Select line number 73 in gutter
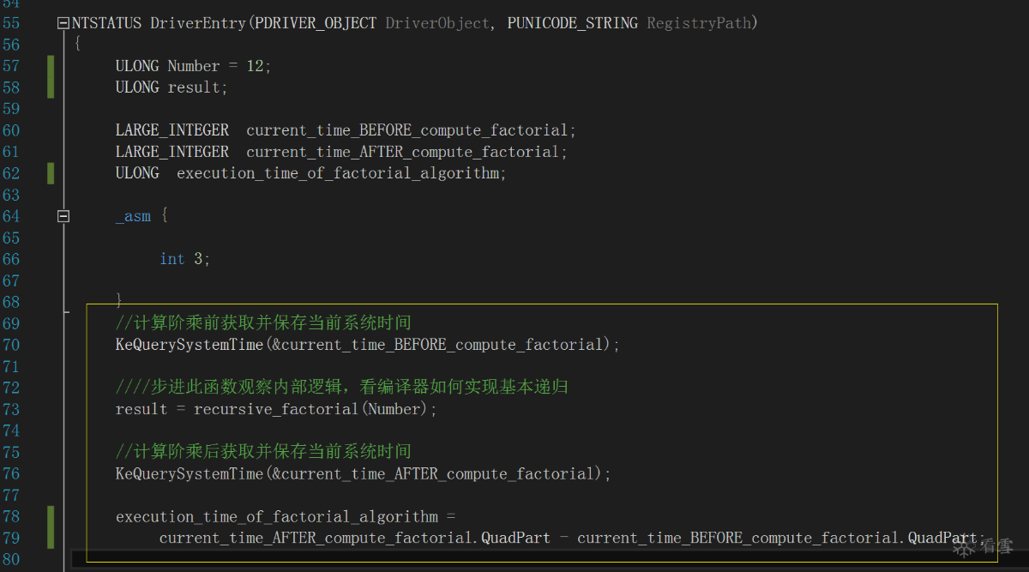This screenshot has width=1029, height=572. coord(10,409)
